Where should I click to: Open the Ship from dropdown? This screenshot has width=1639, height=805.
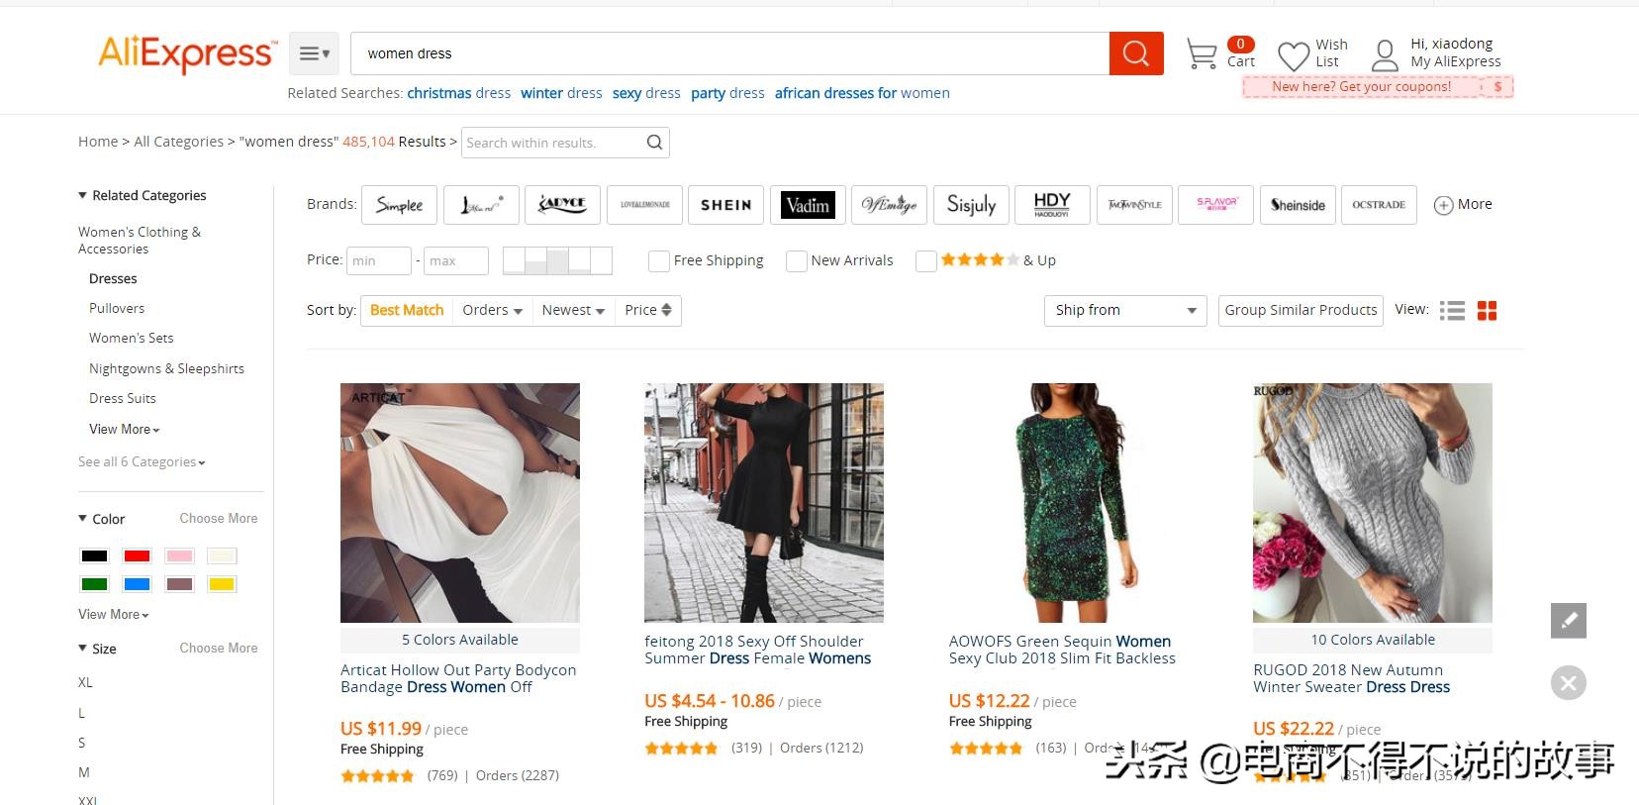1125,311
